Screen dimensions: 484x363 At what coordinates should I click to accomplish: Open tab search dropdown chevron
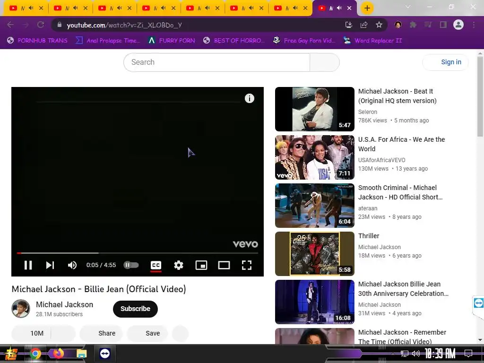point(408,7)
